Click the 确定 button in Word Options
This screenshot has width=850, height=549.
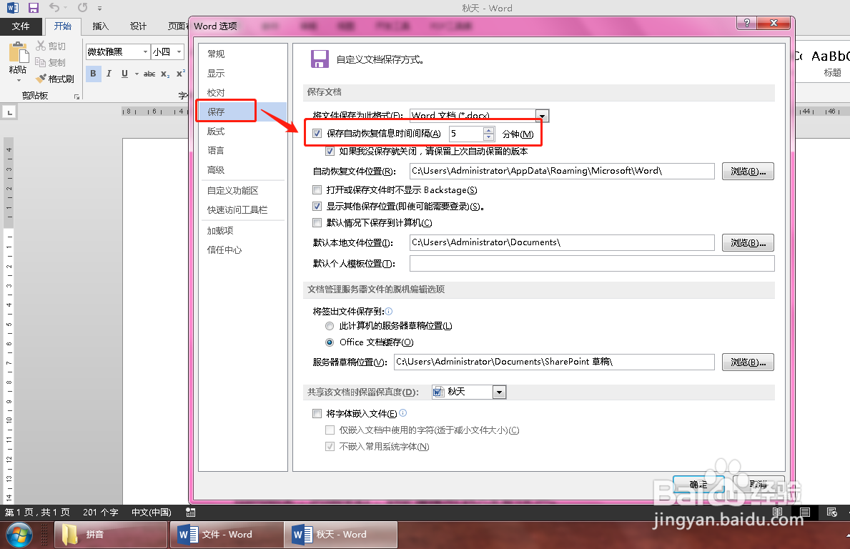tap(698, 484)
